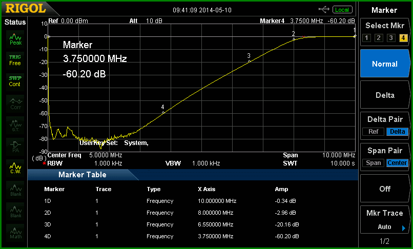Viewport: 413px width, 249px height.
Task: Click the 6.550000 MHz X Axis cell
Action: click(x=215, y=225)
